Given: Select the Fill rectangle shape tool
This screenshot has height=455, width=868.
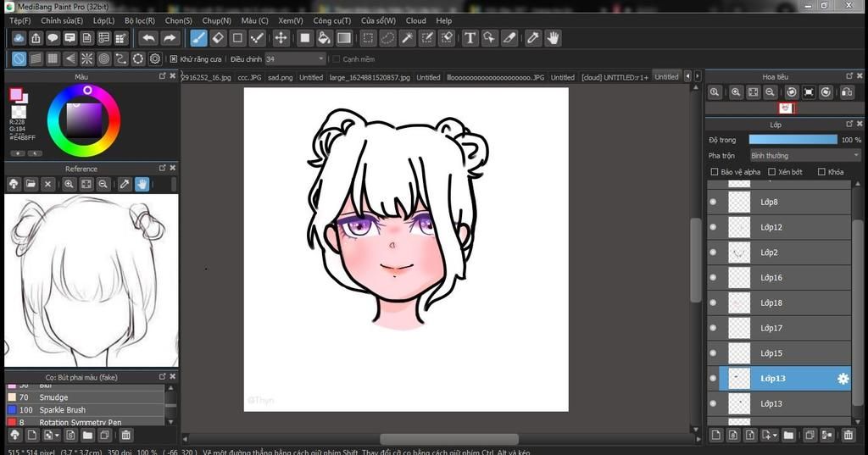Looking at the screenshot, I should point(304,38).
